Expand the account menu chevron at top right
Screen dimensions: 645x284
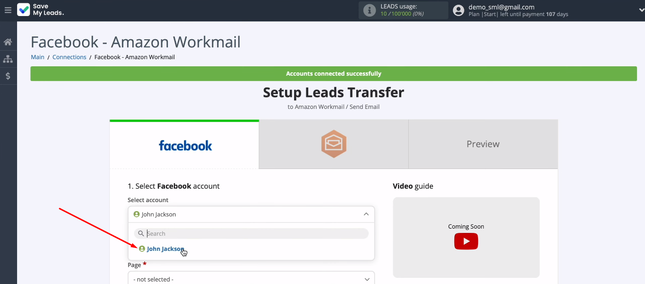tap(641, 10)
